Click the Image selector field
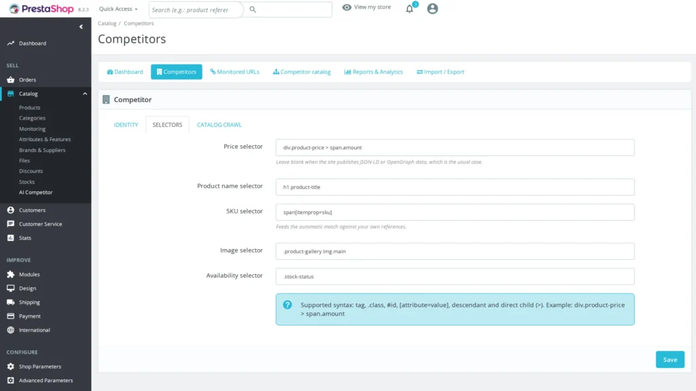This screenshot has height=391, width=696. (x=455, y=251)
